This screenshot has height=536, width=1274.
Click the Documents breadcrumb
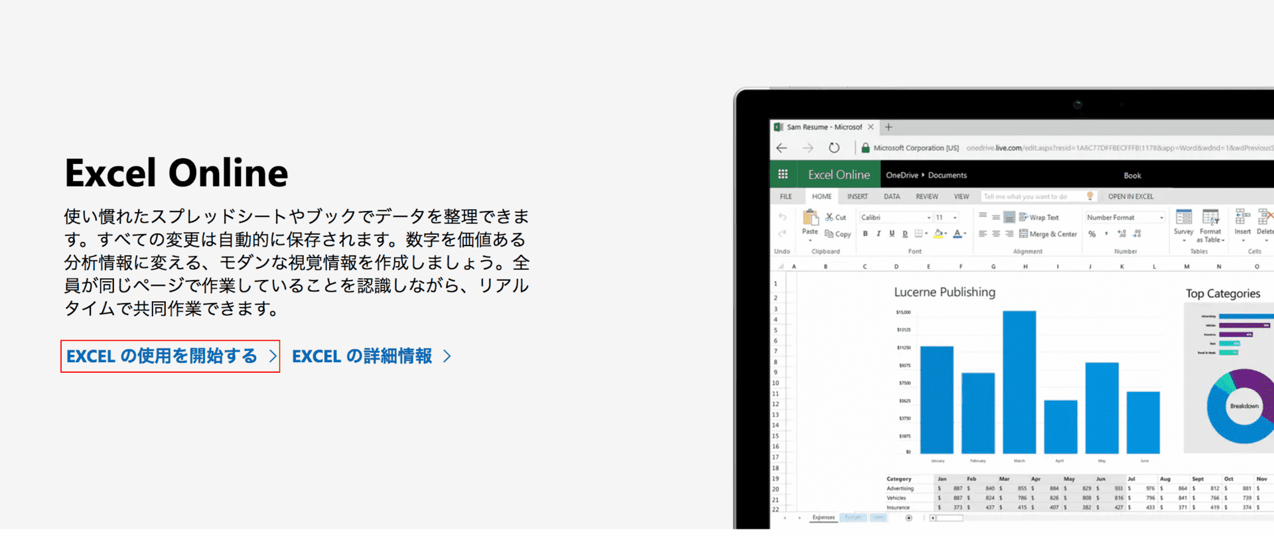pos(947,175)
